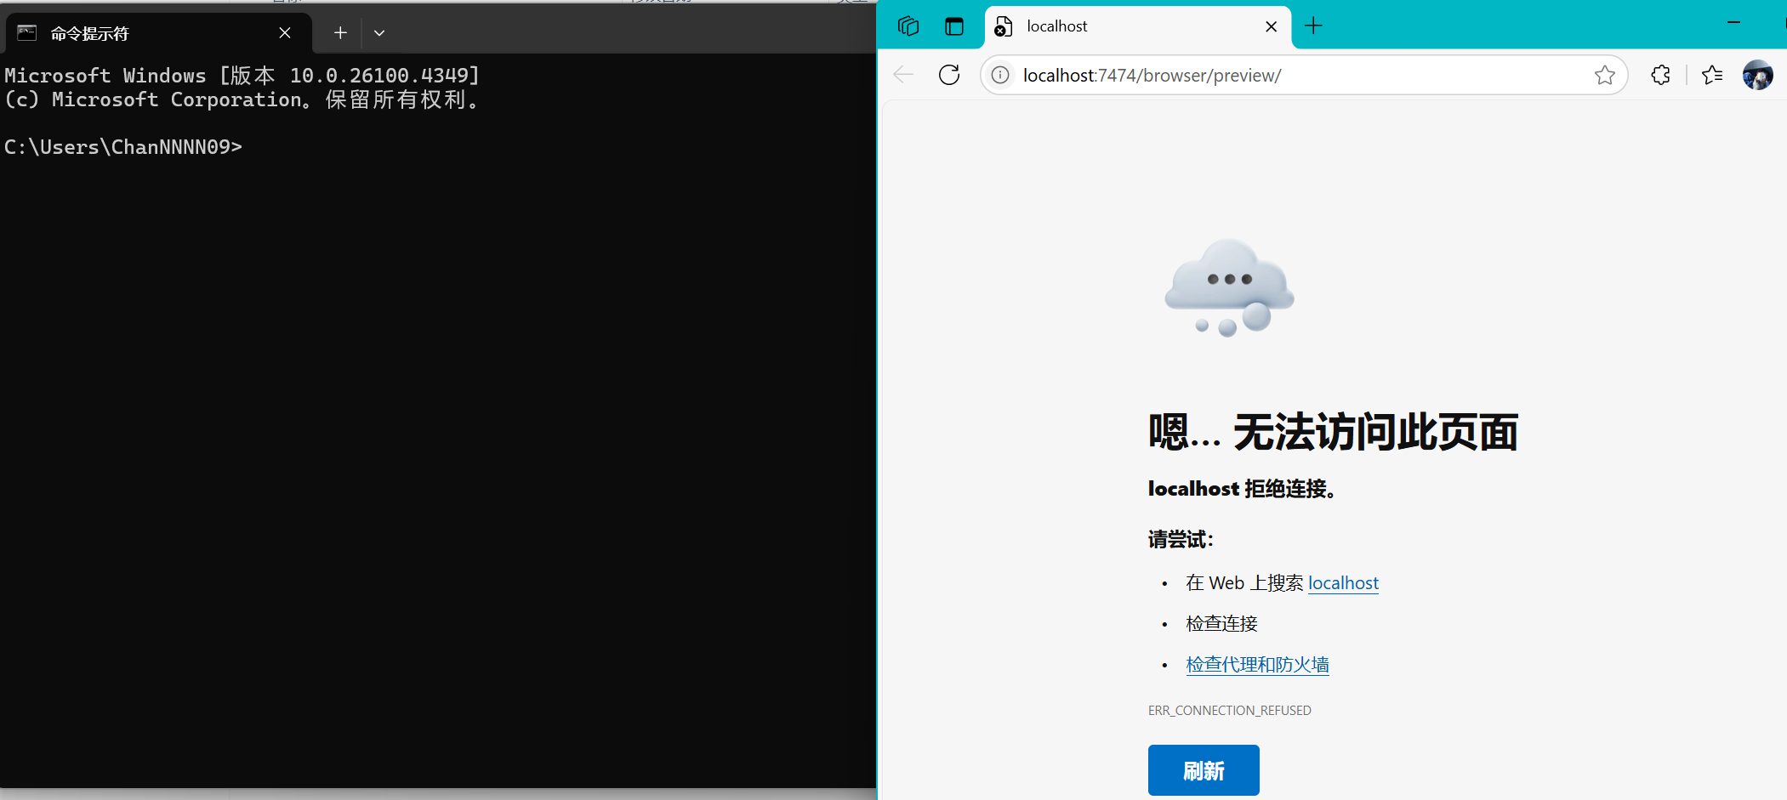Viewport: 1787px width, 800px height.
Task: Open the terminal new-tab dropdown chevron
Action: coord(379,32)
